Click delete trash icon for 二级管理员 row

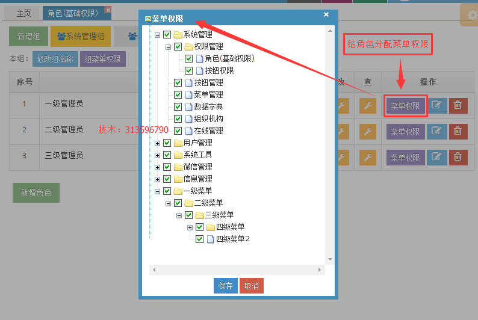[x=458, y=132]
